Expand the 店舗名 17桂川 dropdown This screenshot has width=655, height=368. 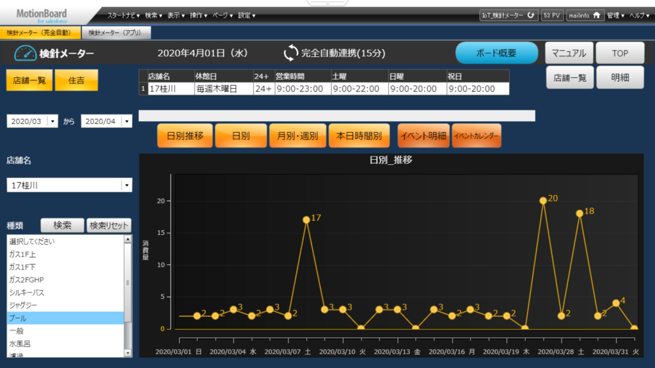click(x=127, y=185)
